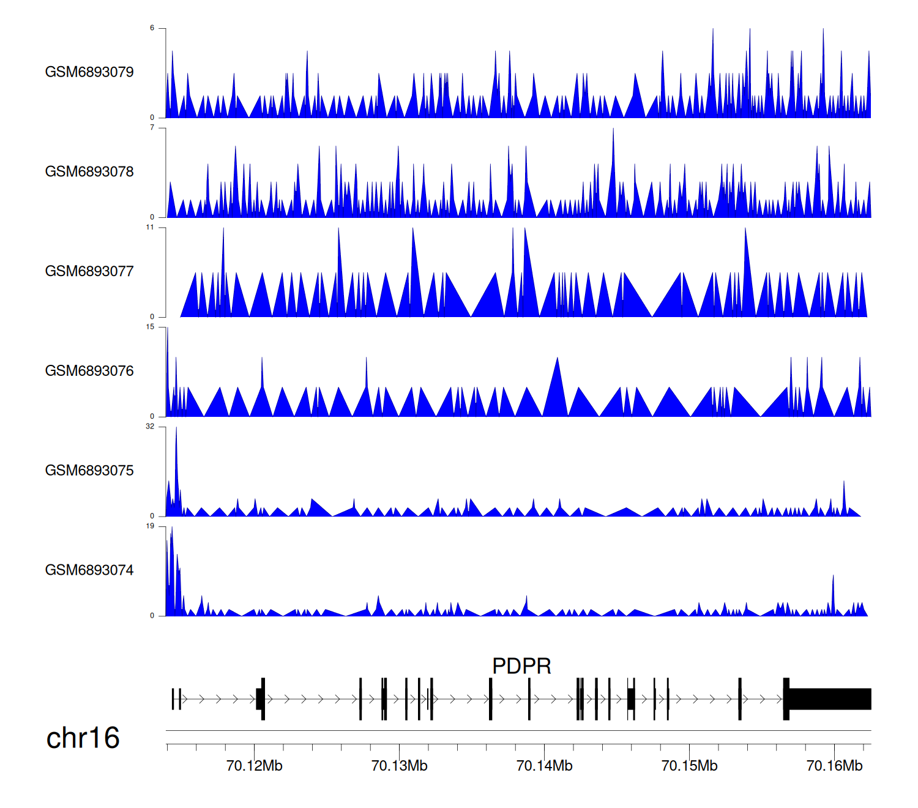
Task: Click the 70.16Mb axis tick label
Action: pos(834,766)
